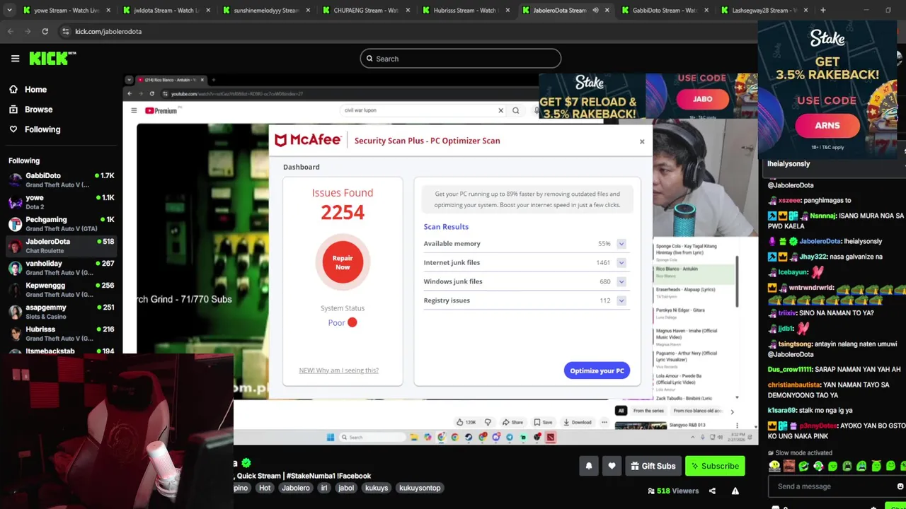Image resolution: width=906 pixels, height=509 pixels.
Task: Open Windows Start in streamed taskbar
Action: [x=331, y=438]
